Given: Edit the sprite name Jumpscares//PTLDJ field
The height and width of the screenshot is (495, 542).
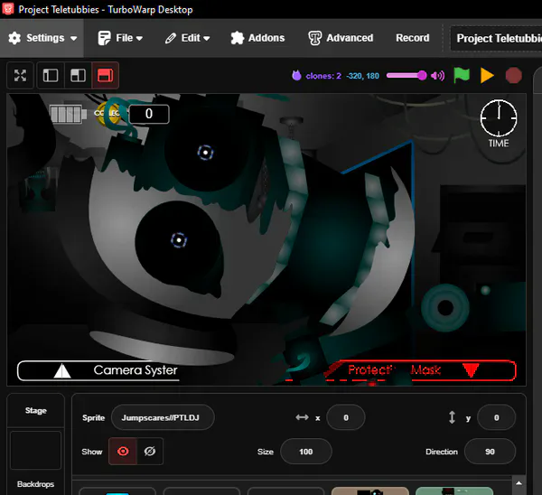Looking at the screenshot, I should 163,417.
